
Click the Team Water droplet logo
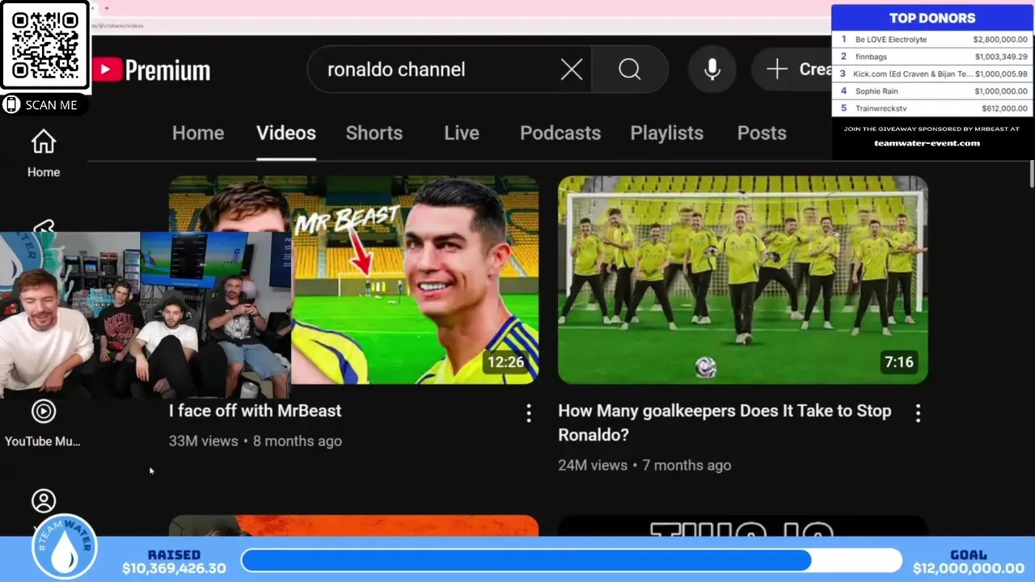coord(65,547)
